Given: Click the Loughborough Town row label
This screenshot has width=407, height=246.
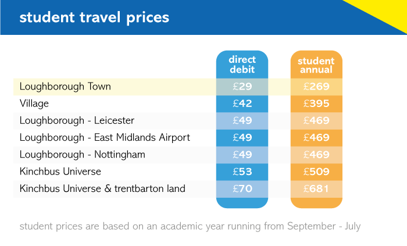Looking at the screenshot, I should point(65,87).
